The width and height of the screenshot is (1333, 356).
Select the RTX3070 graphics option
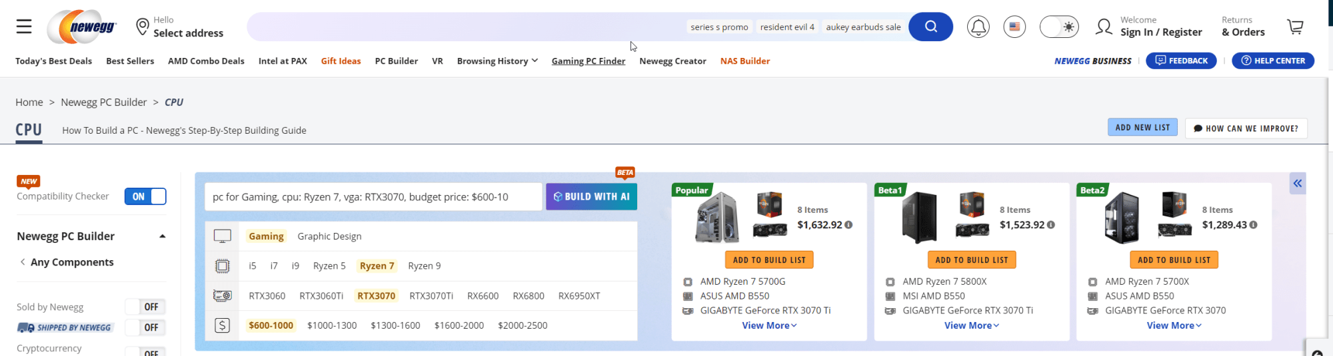tap(377, 295)
